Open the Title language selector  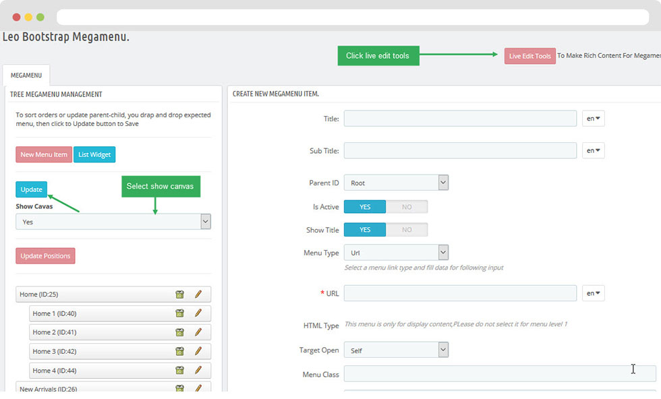point(593,119)
